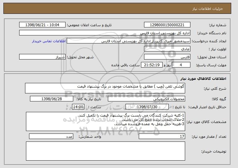Click the label گروه کالا

click(x=219, y=99)
